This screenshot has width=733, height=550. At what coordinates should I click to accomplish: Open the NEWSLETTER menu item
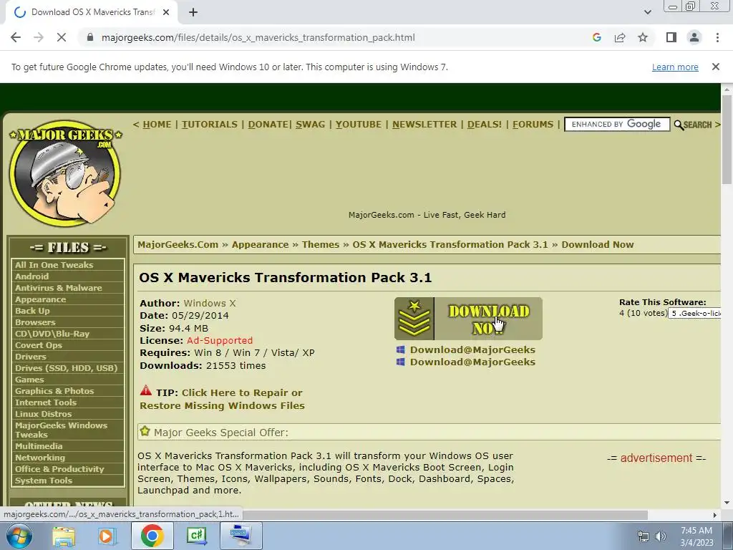[x=424, y=125]
